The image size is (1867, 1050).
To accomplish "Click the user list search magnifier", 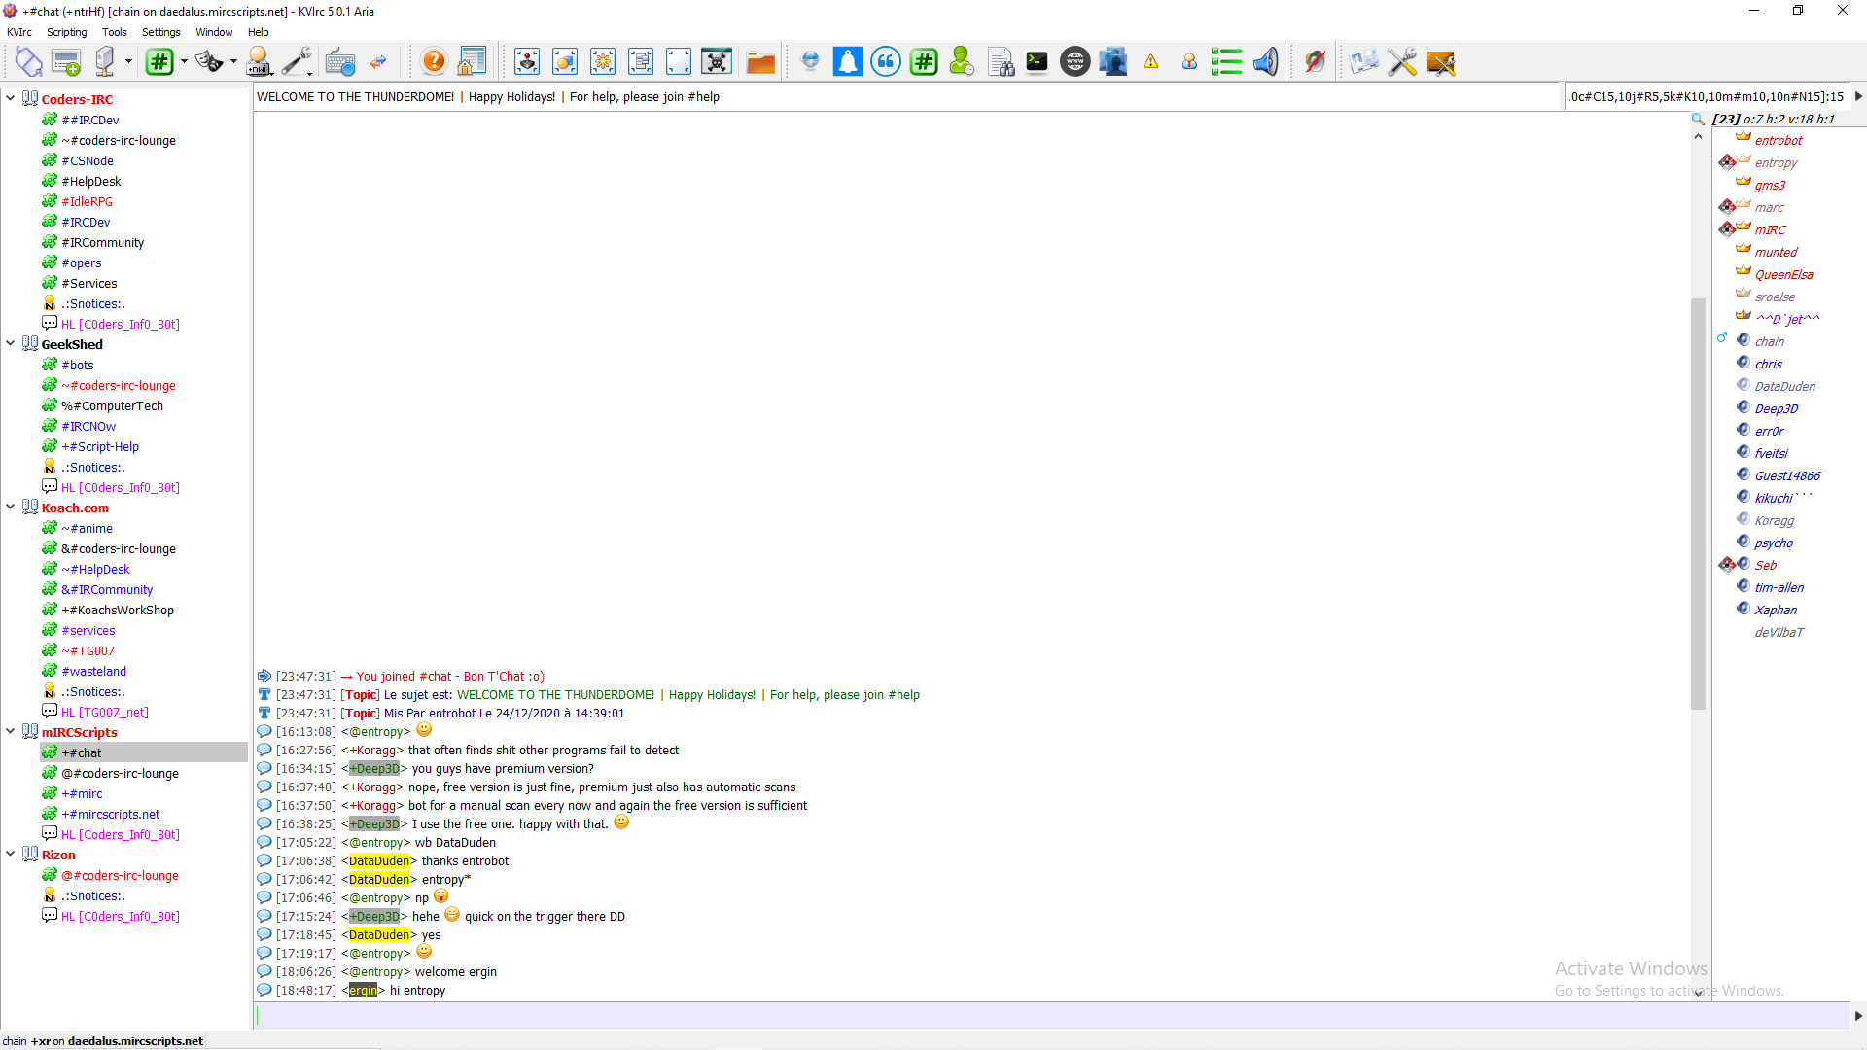I will point(1698,119).
